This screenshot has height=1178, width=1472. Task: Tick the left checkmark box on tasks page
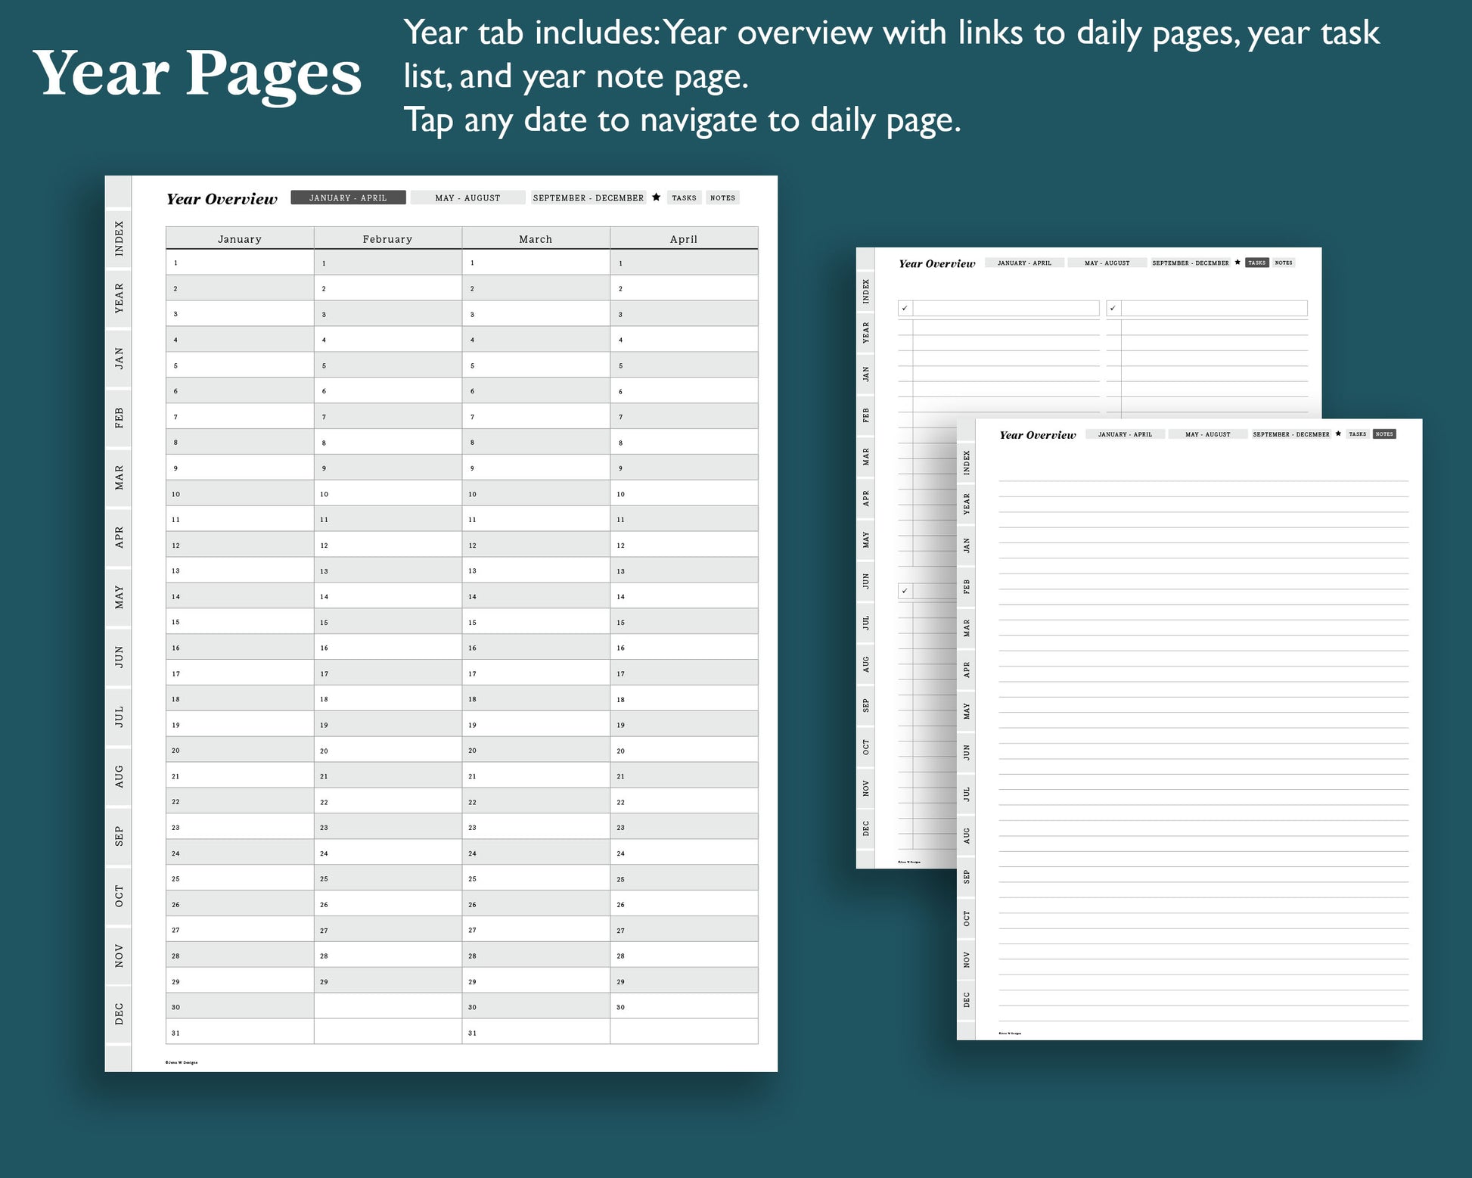(x=905, y=308)
